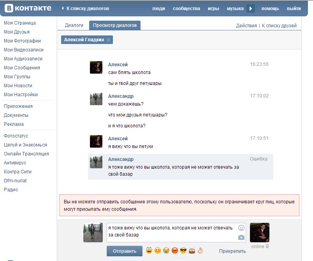Click your own avatar left of message box
This screenshot has width=313, height=261.
pyautogui.click(x=93, y=233)
